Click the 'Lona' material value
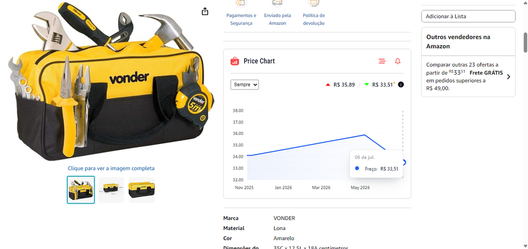 click(279, 228)
